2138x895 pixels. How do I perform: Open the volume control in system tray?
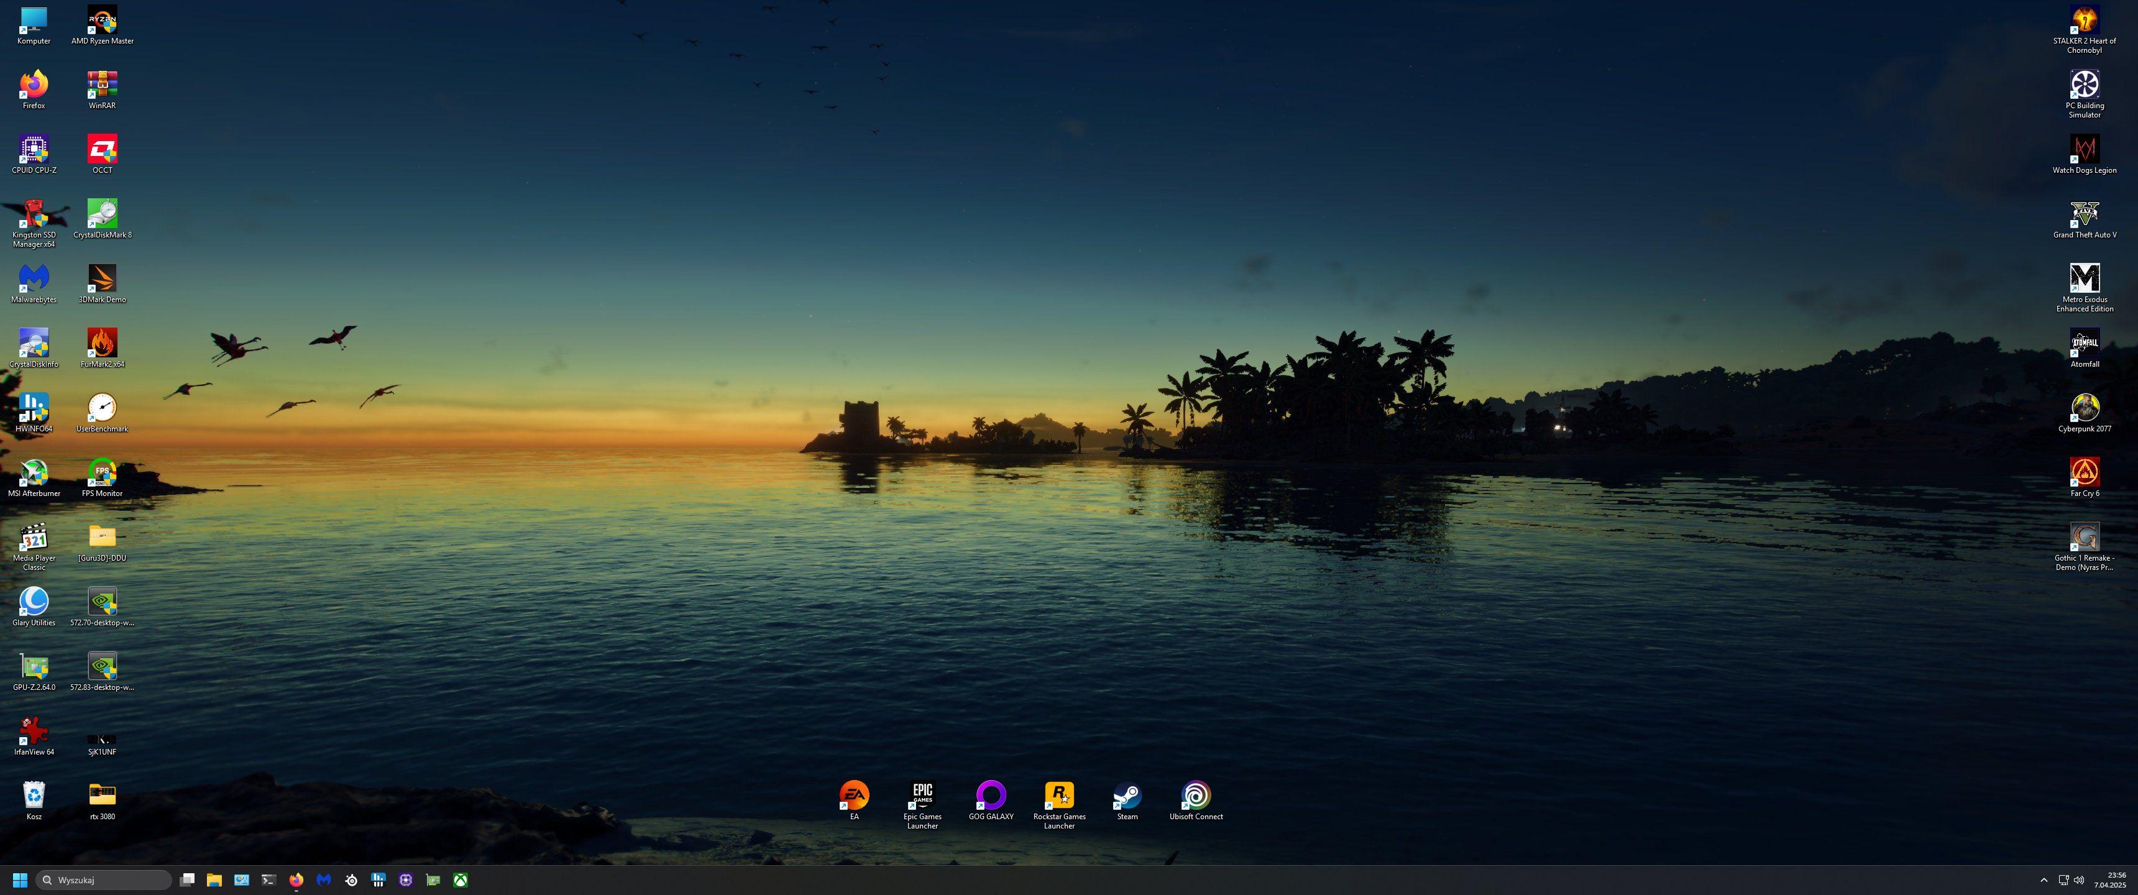tap(2078, 880)
